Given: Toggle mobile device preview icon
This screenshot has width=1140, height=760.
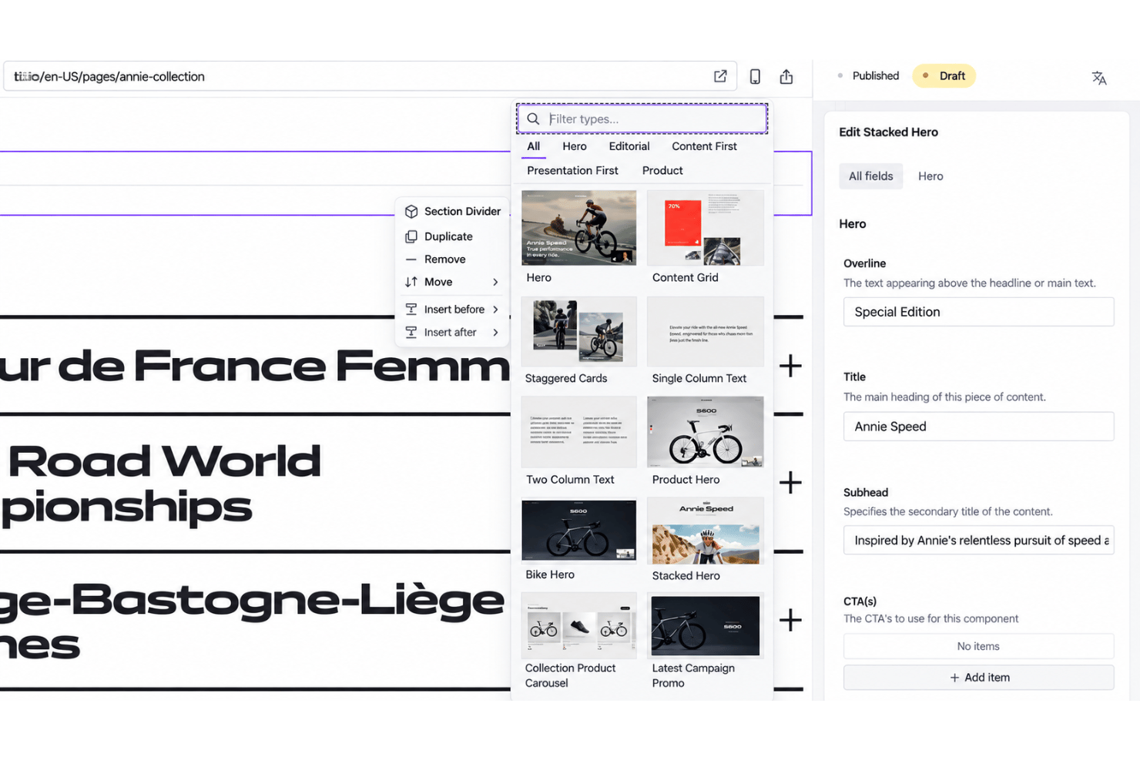Looking at the screenshot, I should click(755, 76).
